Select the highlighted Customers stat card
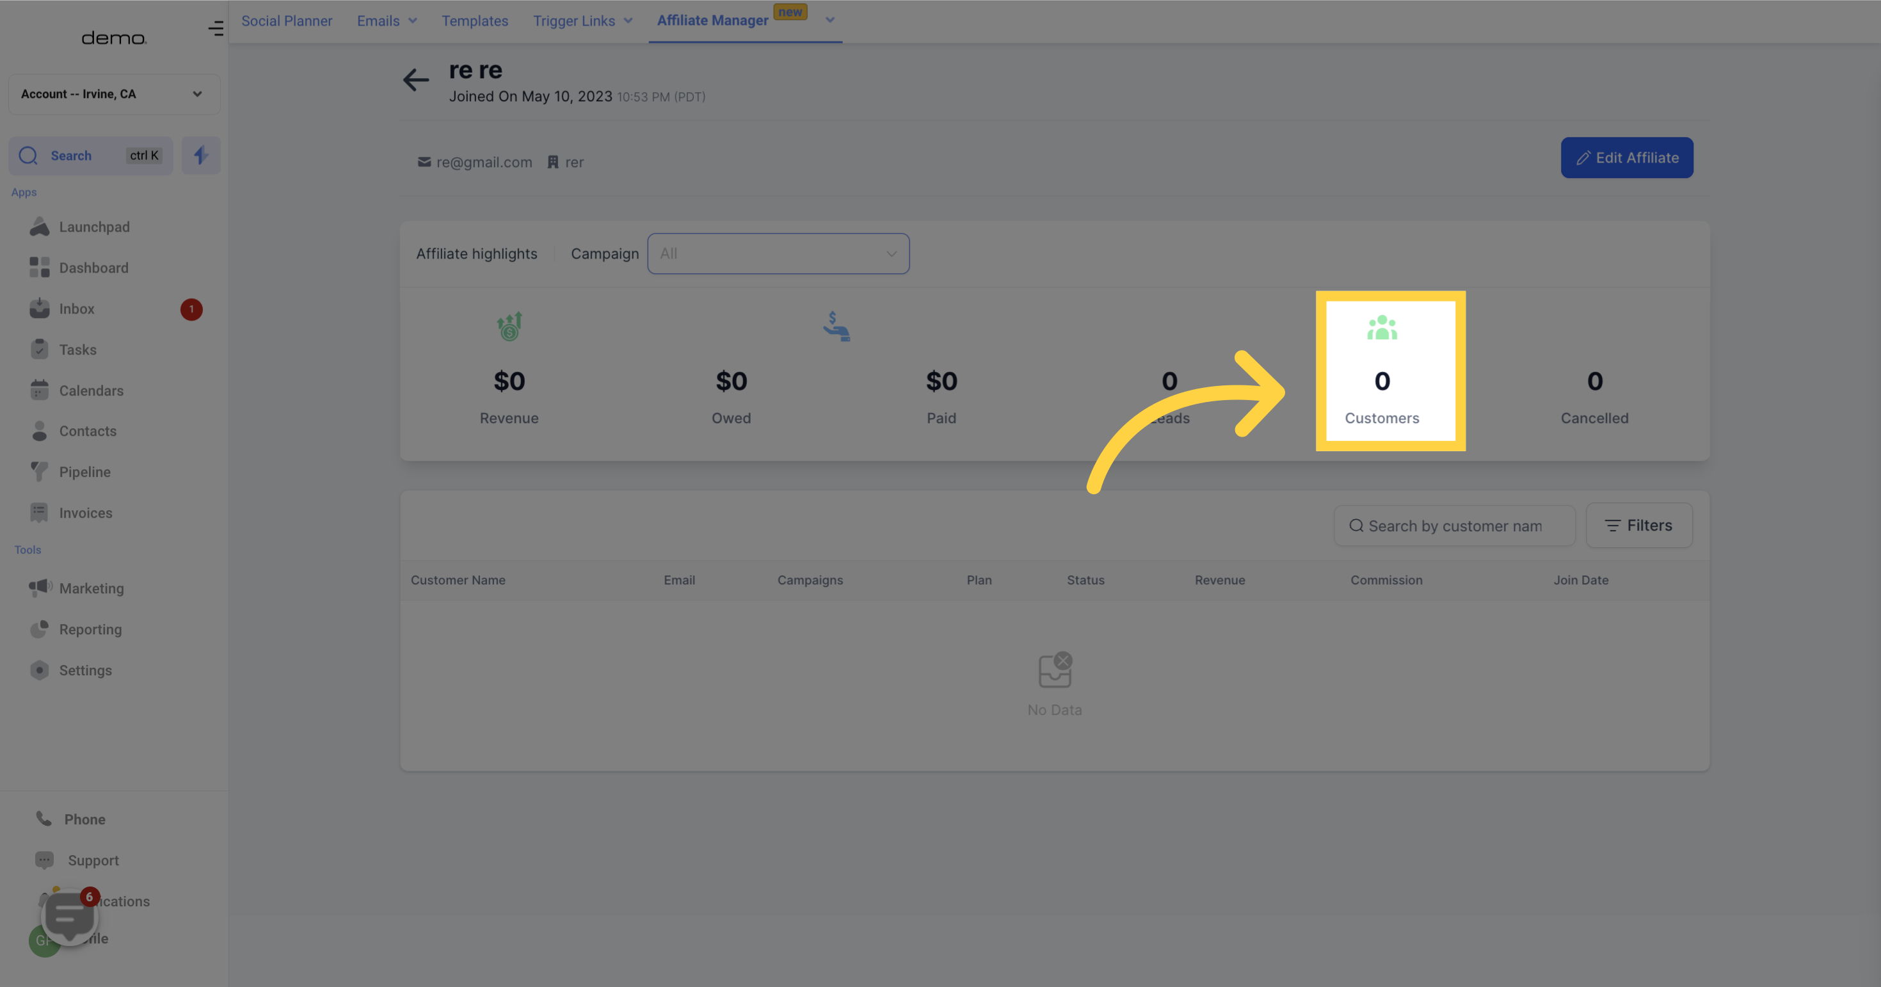The height and width of the screenshot is (987, 1881). (x=1382, y=371)
